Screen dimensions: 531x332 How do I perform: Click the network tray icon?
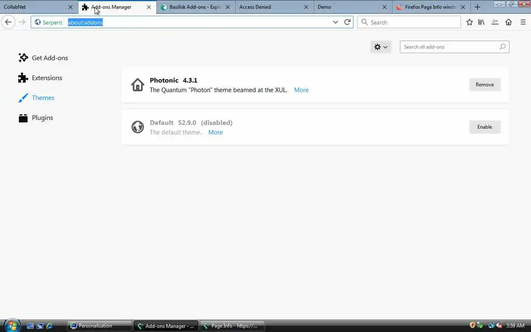pyautogui.click(x=491, y=325)
